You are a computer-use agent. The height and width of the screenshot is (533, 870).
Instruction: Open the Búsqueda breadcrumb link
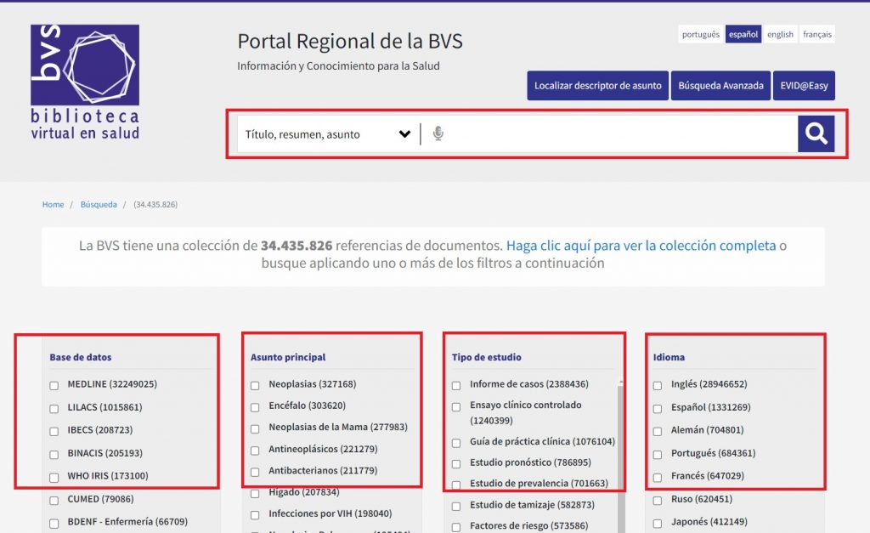point(99,204)
